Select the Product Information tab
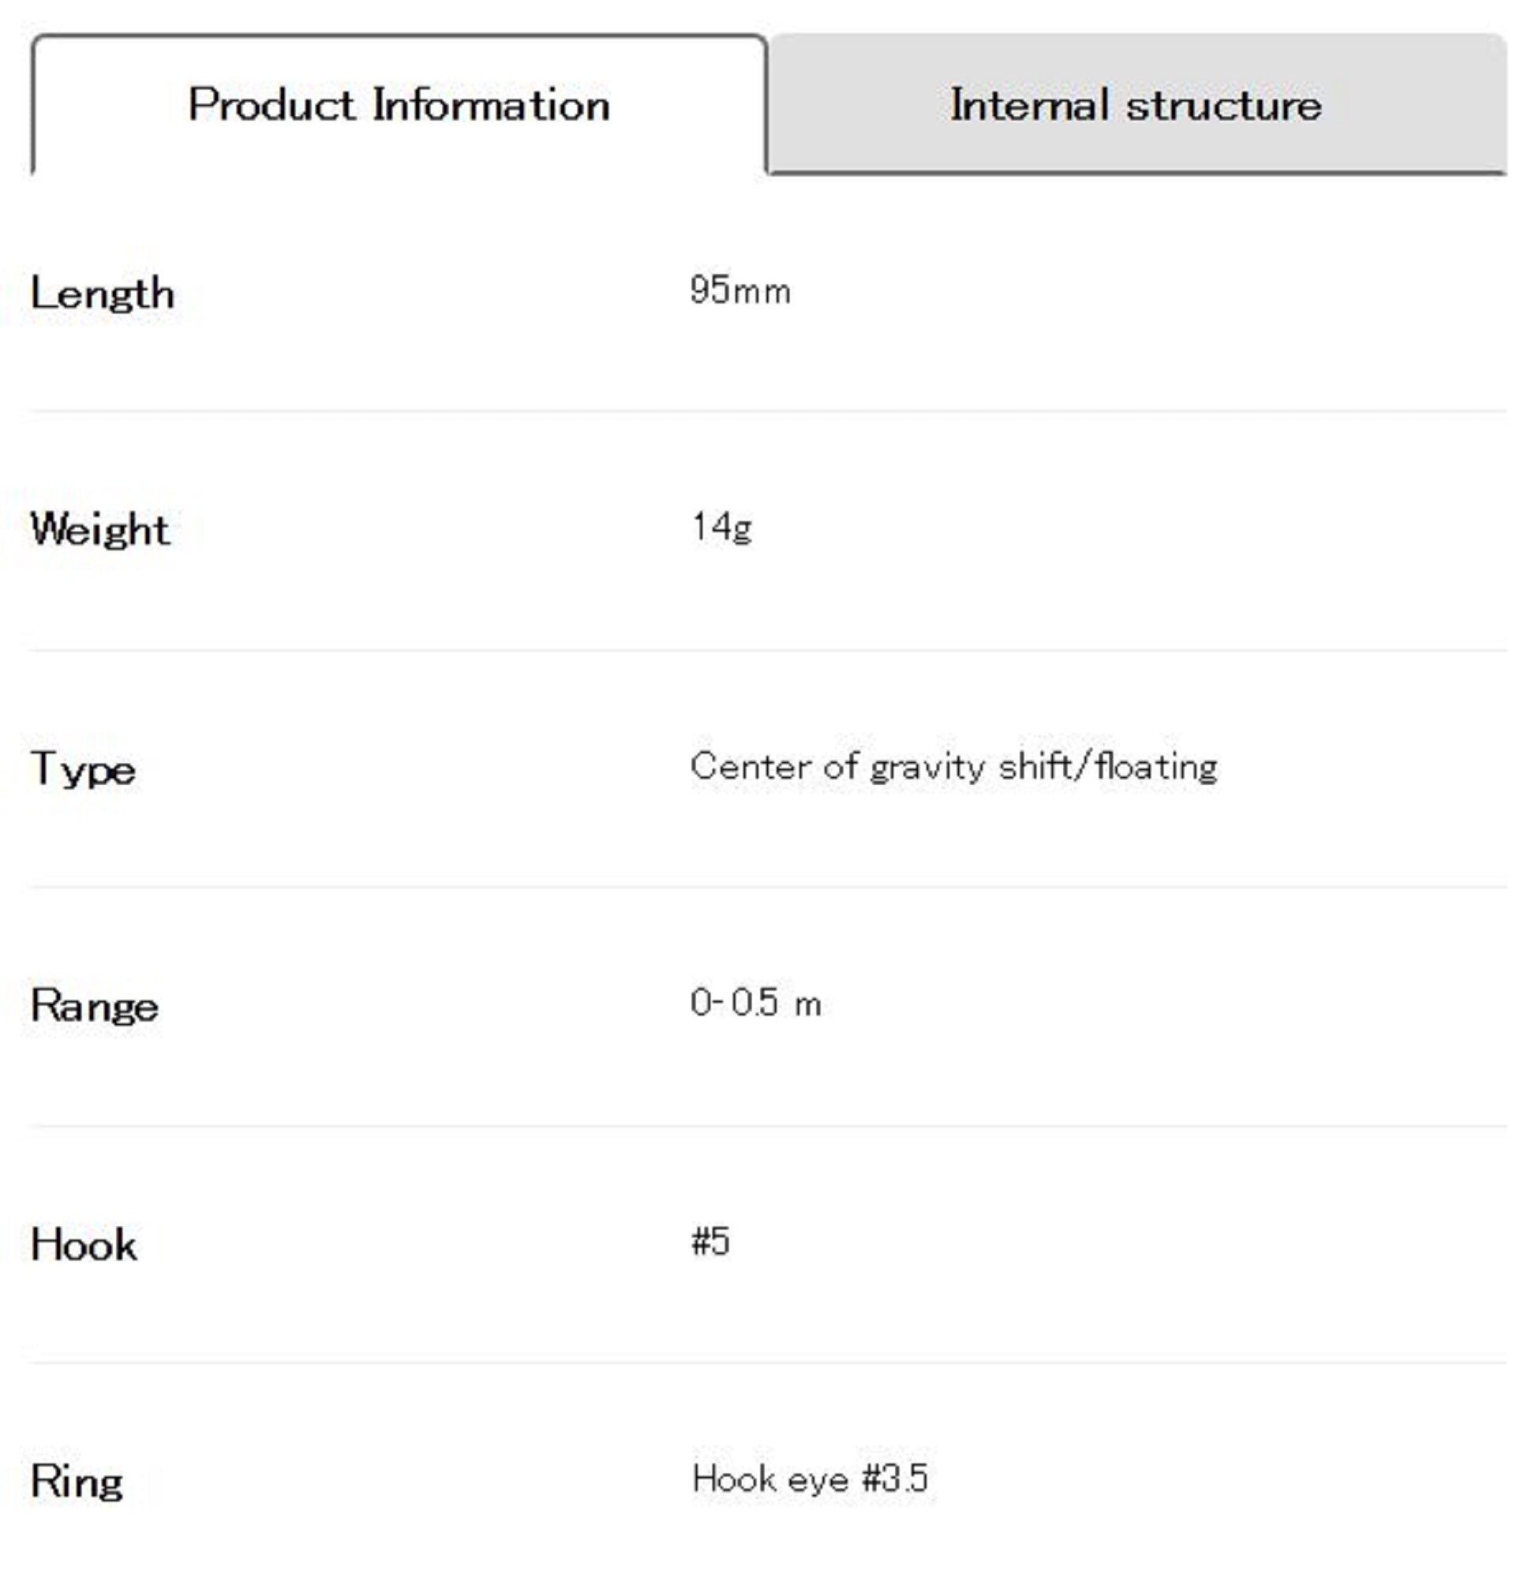Image resolution: width=1535 pixels, height=1578 pixels. tap(399, 105)
